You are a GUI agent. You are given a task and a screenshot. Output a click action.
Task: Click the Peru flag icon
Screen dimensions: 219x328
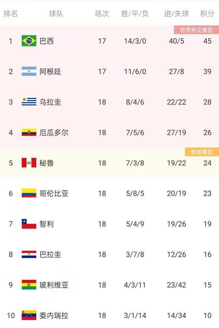(29, 163)
